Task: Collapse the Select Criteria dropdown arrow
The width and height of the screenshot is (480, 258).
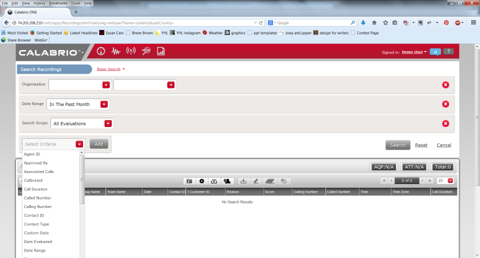Action: (79, 144)
